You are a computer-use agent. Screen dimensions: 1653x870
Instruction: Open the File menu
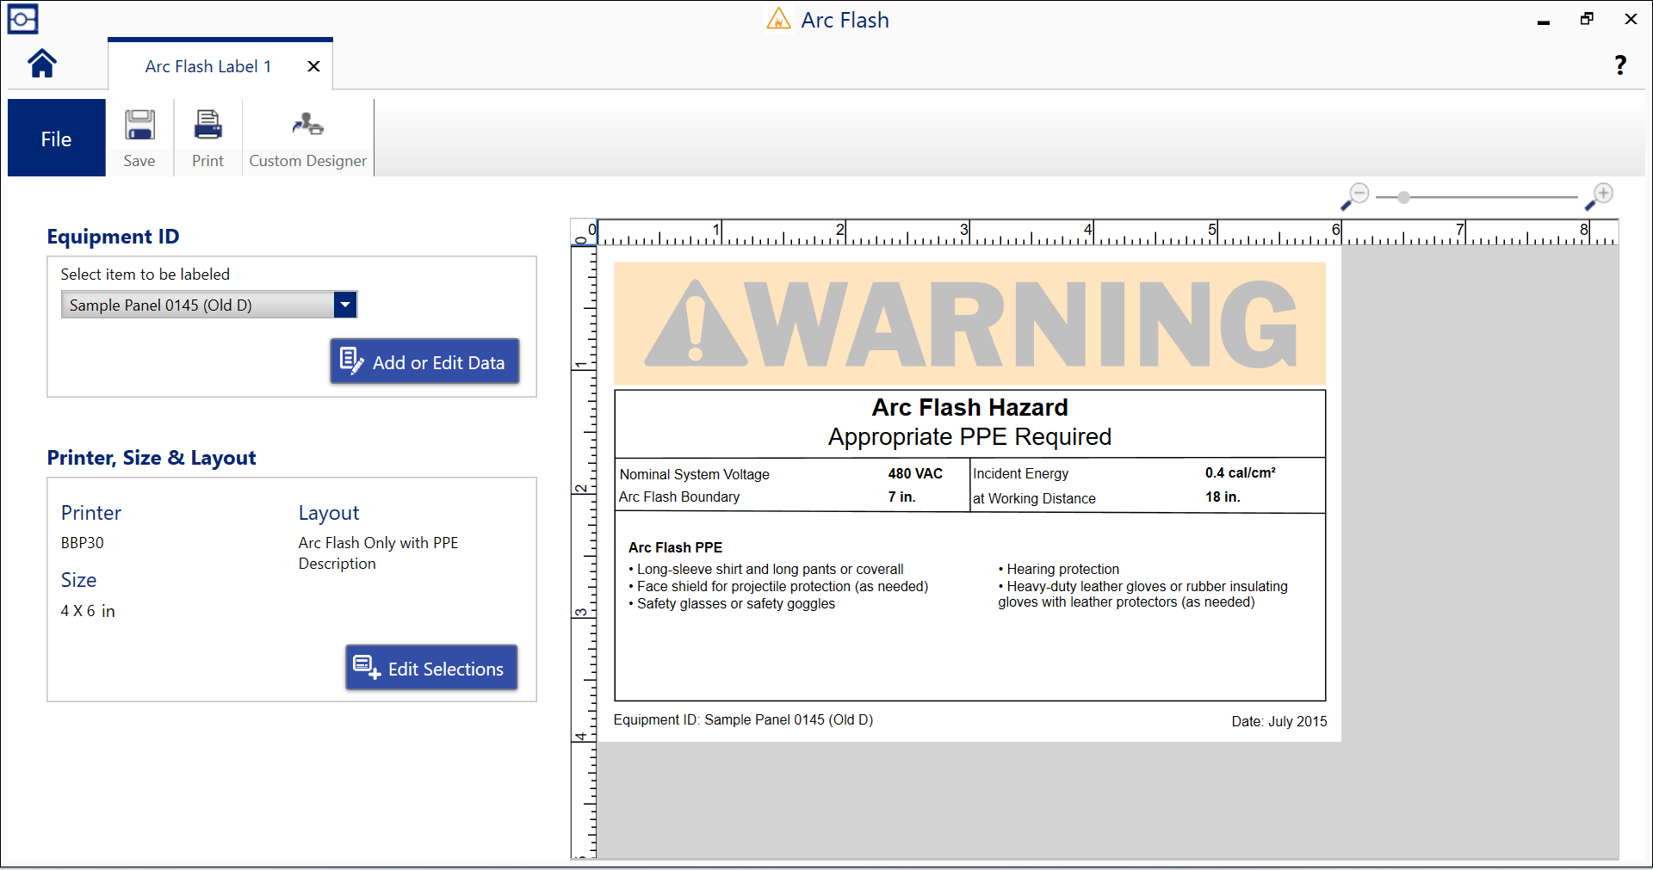tap(57, 139)
